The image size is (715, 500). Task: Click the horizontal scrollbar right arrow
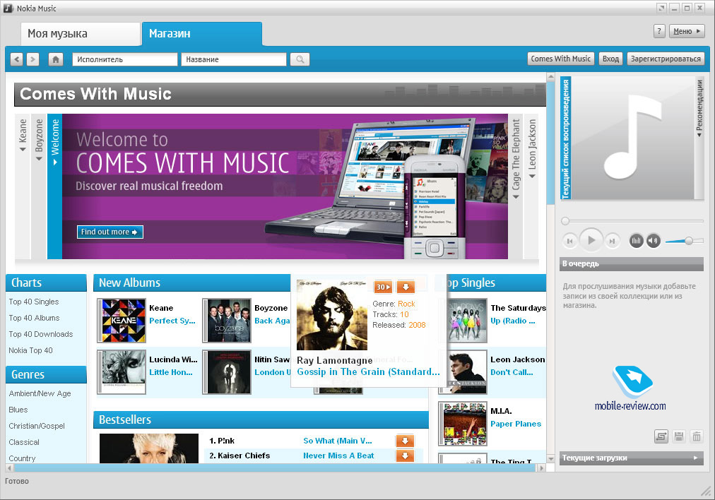point(541,468)
